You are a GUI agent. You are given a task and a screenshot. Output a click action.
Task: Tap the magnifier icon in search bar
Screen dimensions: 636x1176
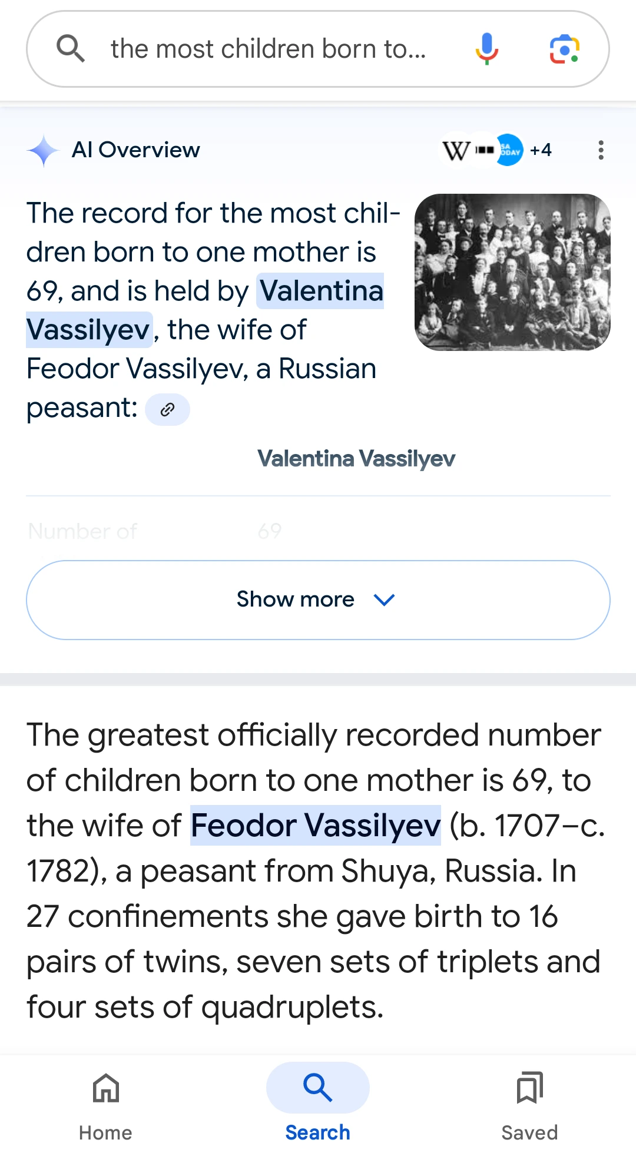click(x=71, y=49)
